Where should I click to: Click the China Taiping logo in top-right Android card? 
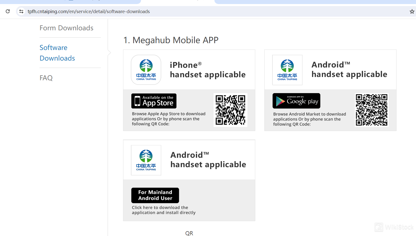point(287,70)
